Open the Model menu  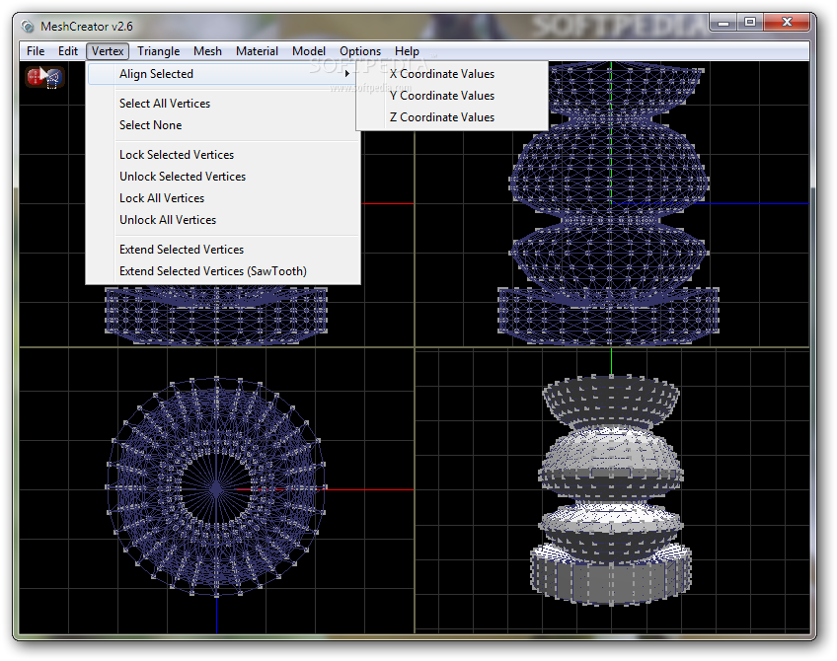tap(309, 51)
